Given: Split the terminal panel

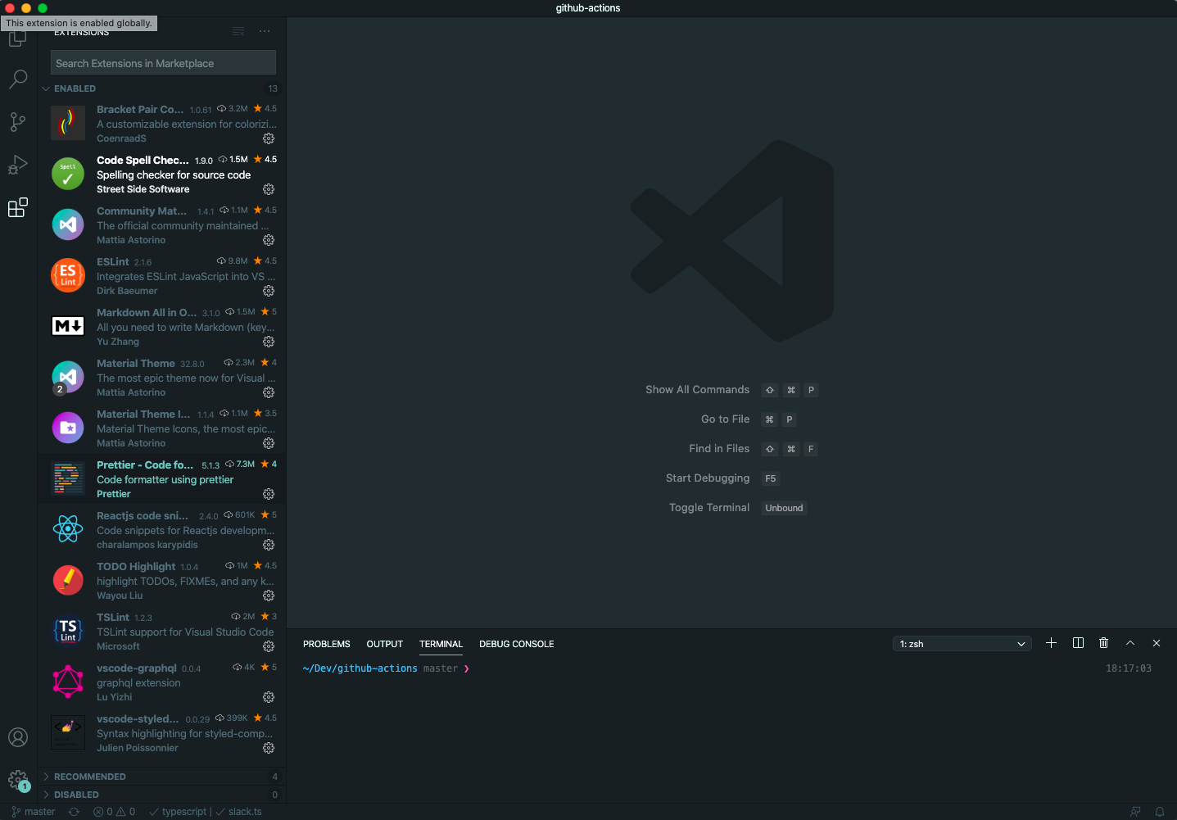Looking at the screenshot, I should point(1078,643).
